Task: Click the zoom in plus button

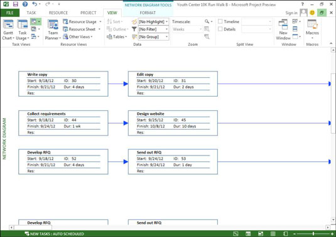Action: tap(332, 234)
